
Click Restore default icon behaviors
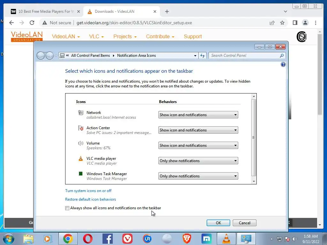(x=90, y=199)
